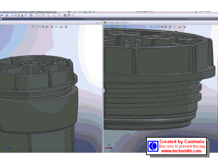Open the Ellipse tool dropdown arrow
The height and width of the screenshot is (164, 218).
9,15
